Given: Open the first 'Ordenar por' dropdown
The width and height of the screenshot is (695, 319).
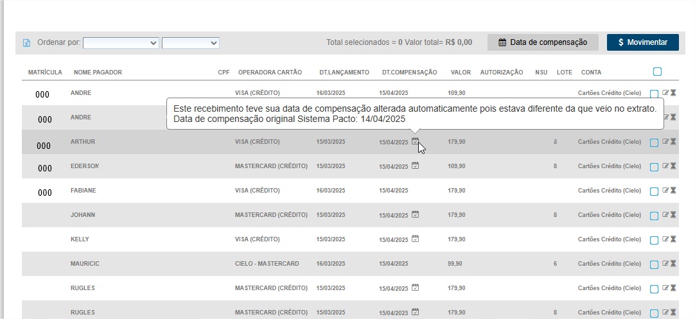Looking at the screenshot, I should point(121,43).
